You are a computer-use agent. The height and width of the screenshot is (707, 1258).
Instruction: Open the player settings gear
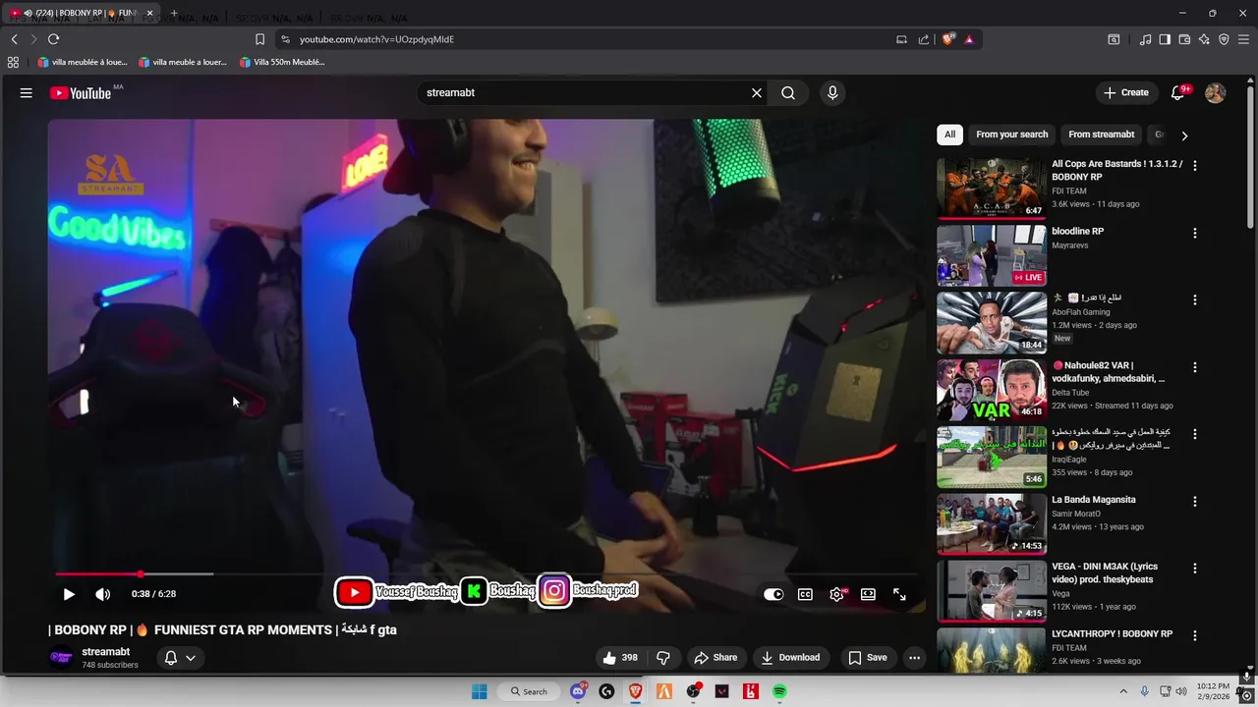(x=837, y=594)
